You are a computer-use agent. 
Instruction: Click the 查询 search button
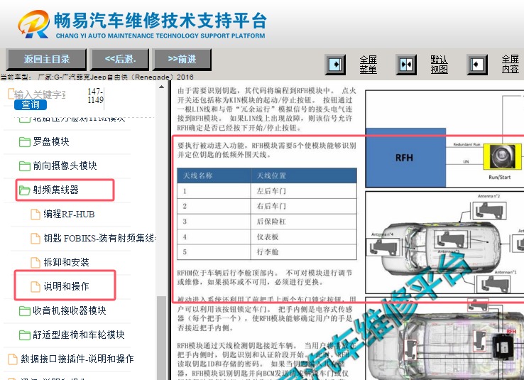[x=31, y=104]
